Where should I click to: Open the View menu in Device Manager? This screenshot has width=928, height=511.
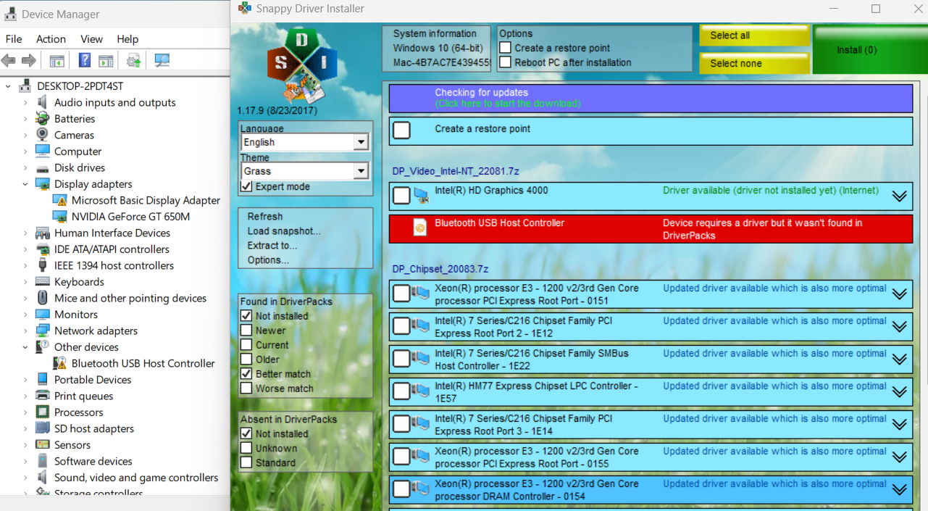click(x=91, y=39)
